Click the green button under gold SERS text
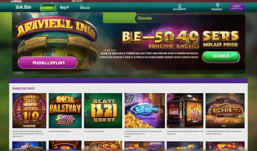Image resolution: width=257 pixels, height=151 pixels. click(221, 56)
